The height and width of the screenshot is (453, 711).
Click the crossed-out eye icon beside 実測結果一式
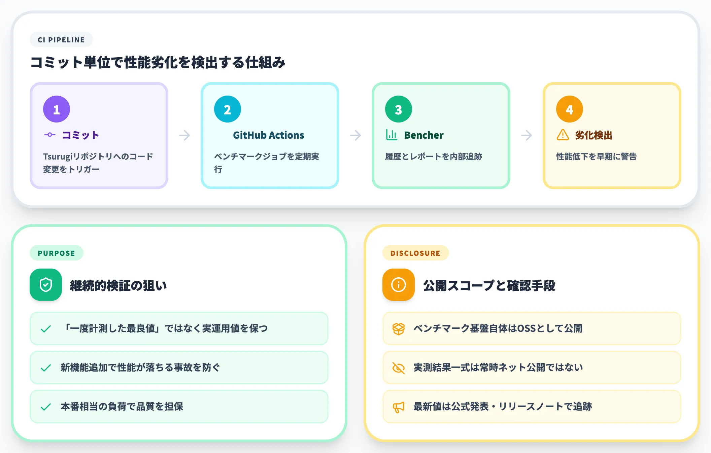click(x=399, y=368)
